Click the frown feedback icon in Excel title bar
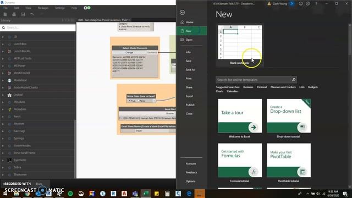 308,4
